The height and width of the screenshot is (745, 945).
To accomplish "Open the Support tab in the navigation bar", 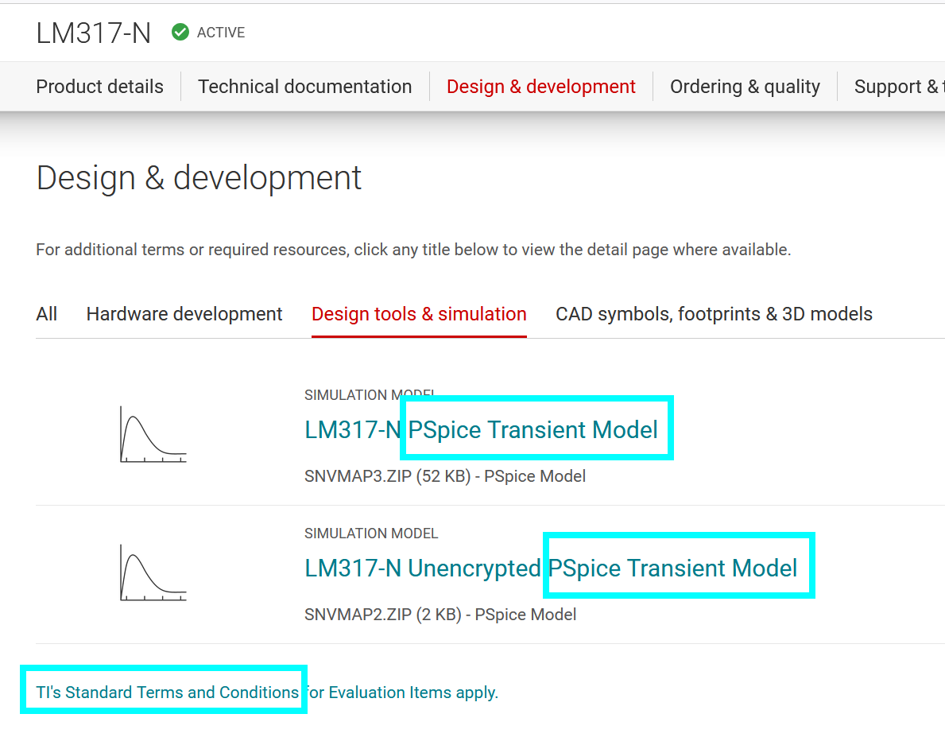I will point(899,87).
